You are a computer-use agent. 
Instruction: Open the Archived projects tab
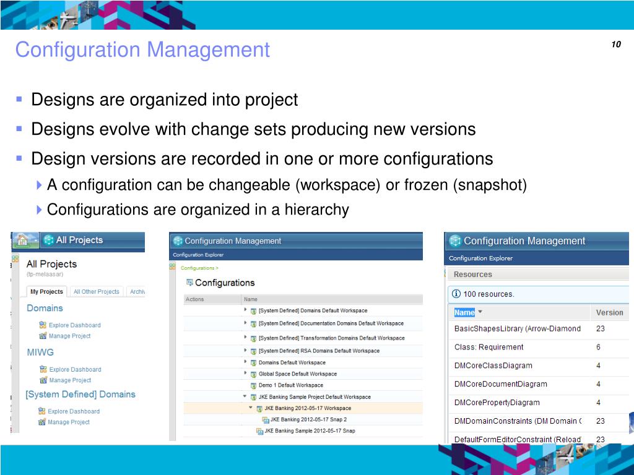[137, 292]
